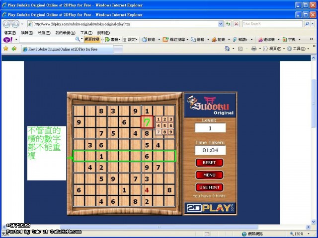This screenshot has width=318, height=238.
Task: Open the 說明(H) menu
Action: click(x=104, y=33)
